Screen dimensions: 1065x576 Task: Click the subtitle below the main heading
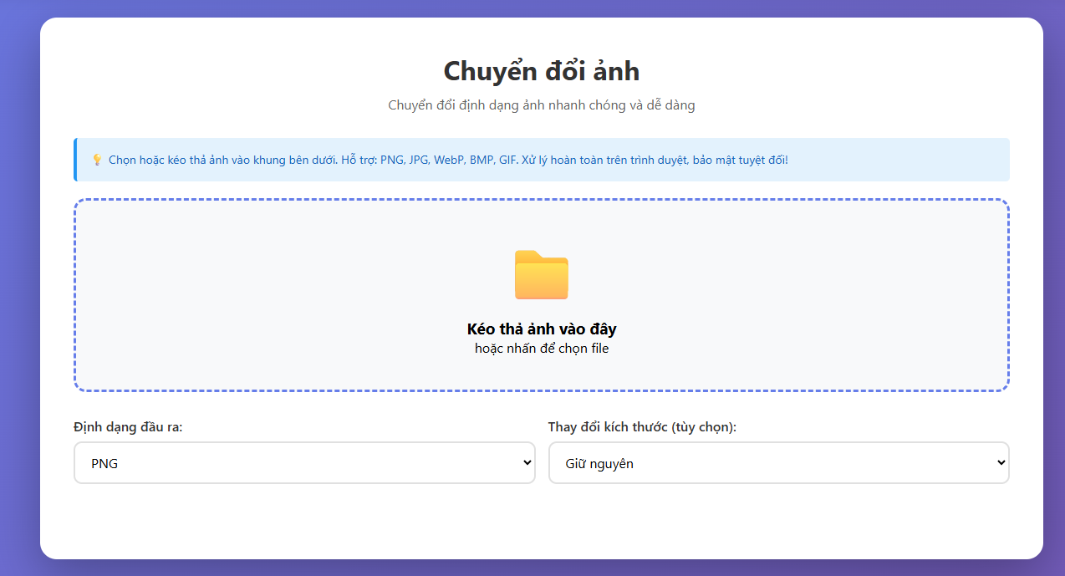(541, 104)
